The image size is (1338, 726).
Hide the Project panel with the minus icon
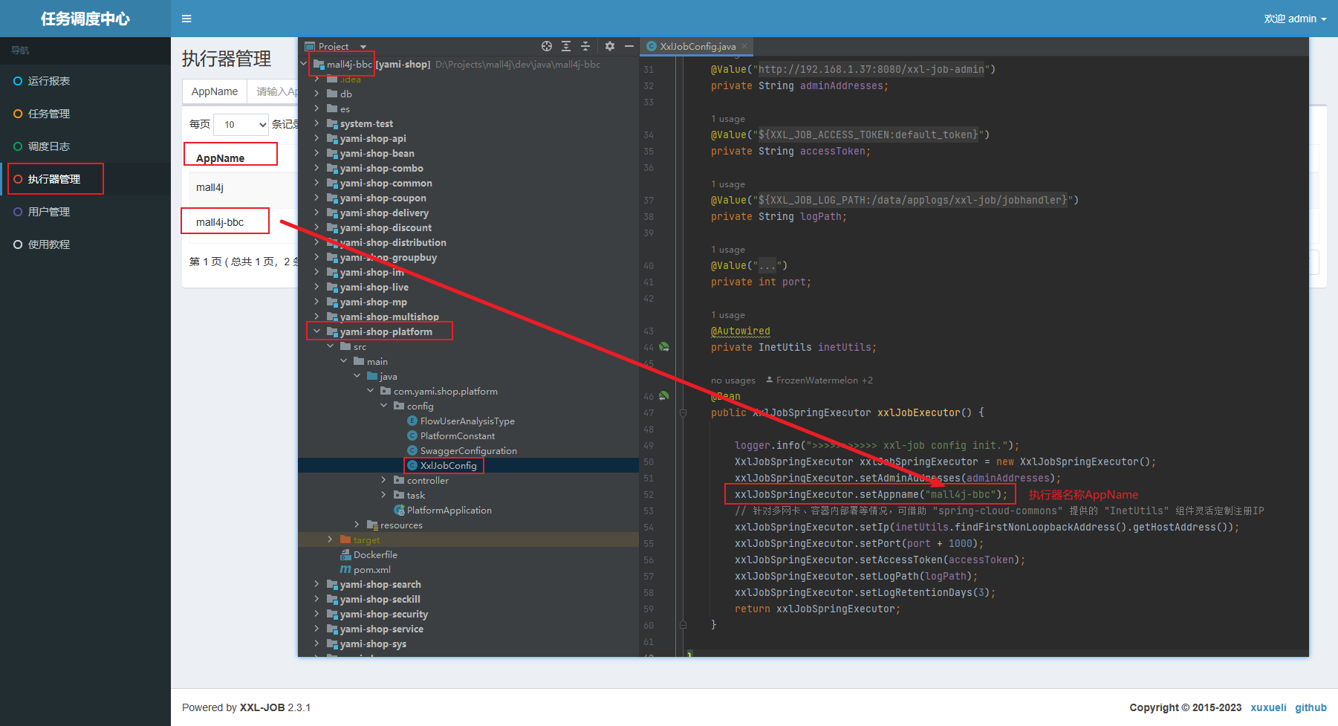(x=629, y=46)
